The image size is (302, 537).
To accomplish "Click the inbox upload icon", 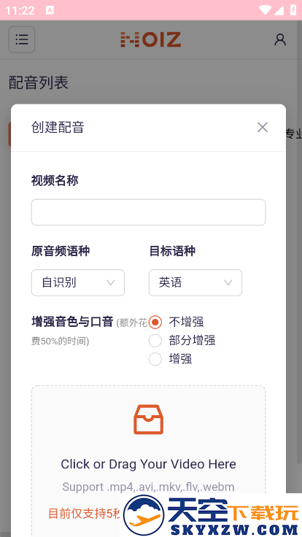I will (x=148, y=420).
